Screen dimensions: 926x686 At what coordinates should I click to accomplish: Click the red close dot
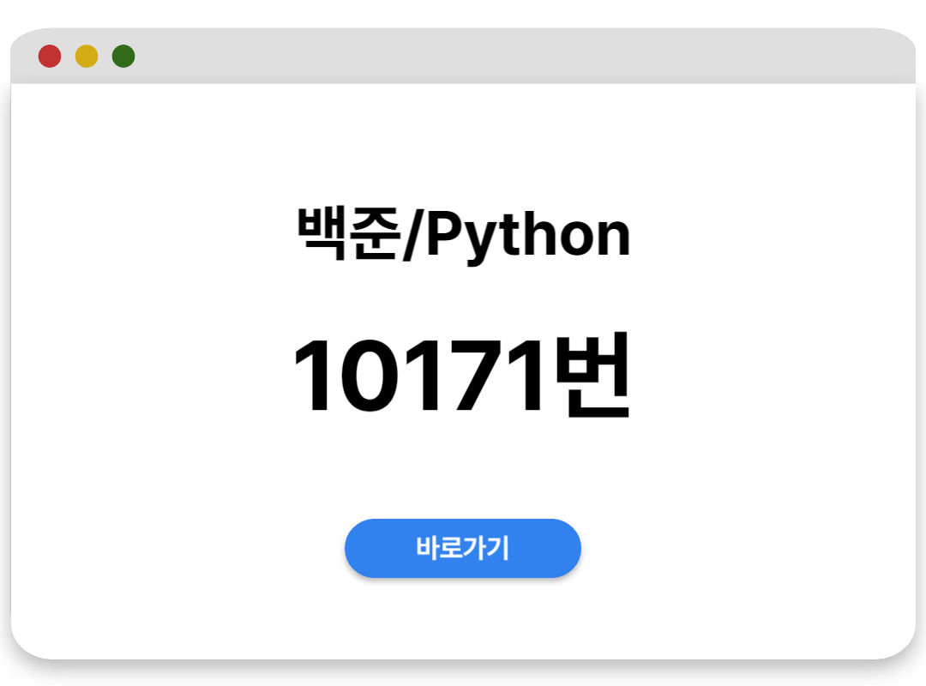50,56
